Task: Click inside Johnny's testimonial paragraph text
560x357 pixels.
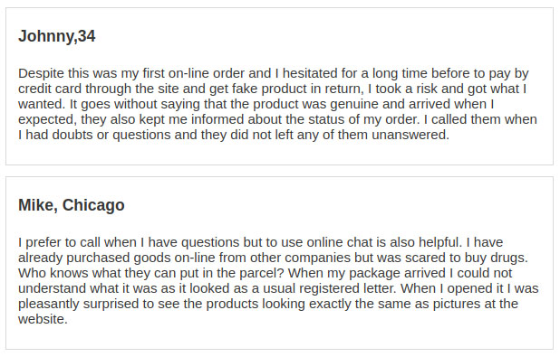Action: pos(277,104)
